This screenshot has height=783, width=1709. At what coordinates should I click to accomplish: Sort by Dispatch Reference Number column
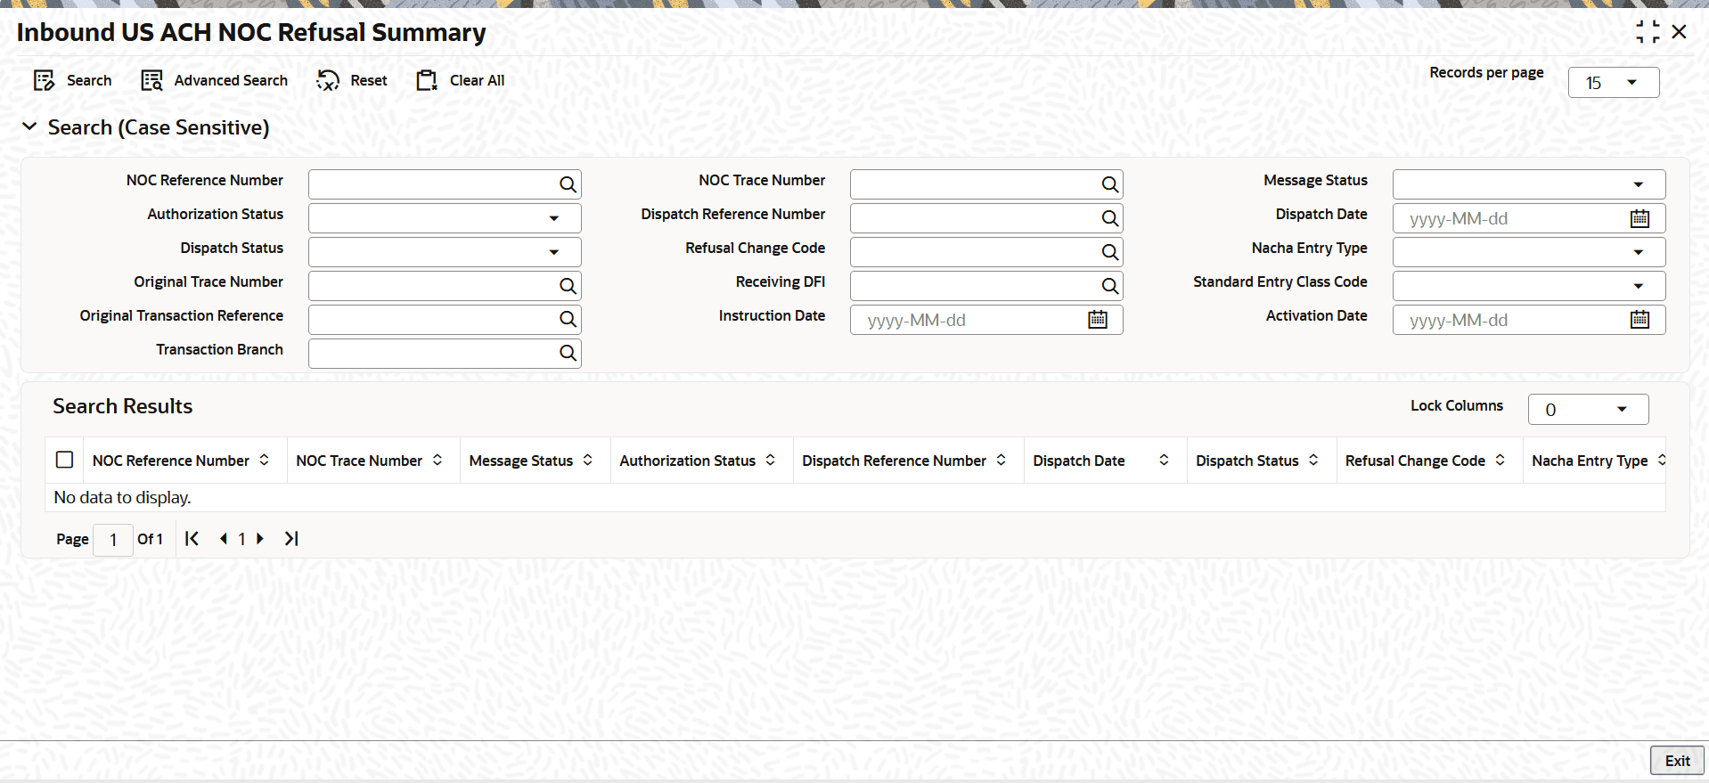[1002, 461]
